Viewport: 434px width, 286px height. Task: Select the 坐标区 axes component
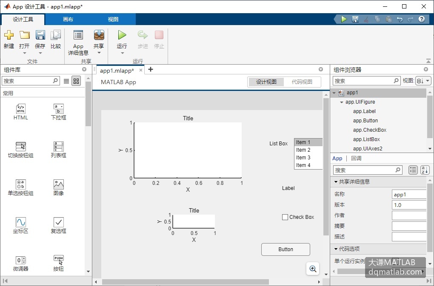pyautogui.click(x=21, y=226)
